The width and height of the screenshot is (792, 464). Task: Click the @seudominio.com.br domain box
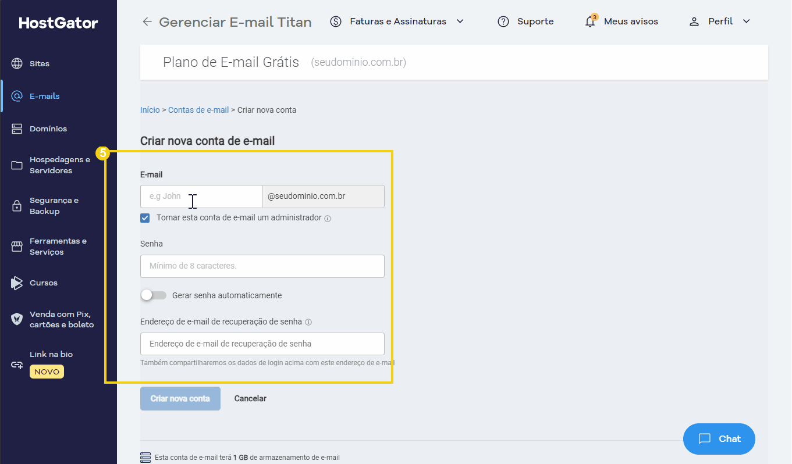[324, 197]
